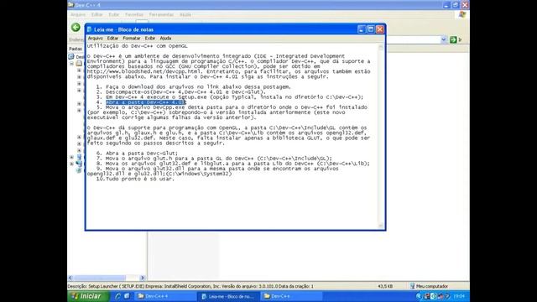Image resolution: width=537 pixels, height=302 pixels.
Task: Open the Ferramentas menu in Explorer
Action: [161, 15]
